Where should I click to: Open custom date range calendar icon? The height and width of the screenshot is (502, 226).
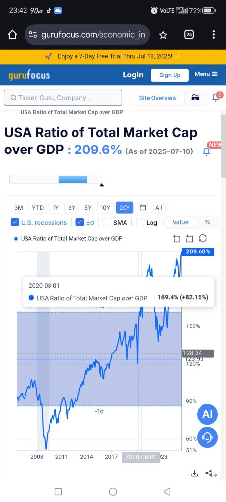click(x=143, y=208)
